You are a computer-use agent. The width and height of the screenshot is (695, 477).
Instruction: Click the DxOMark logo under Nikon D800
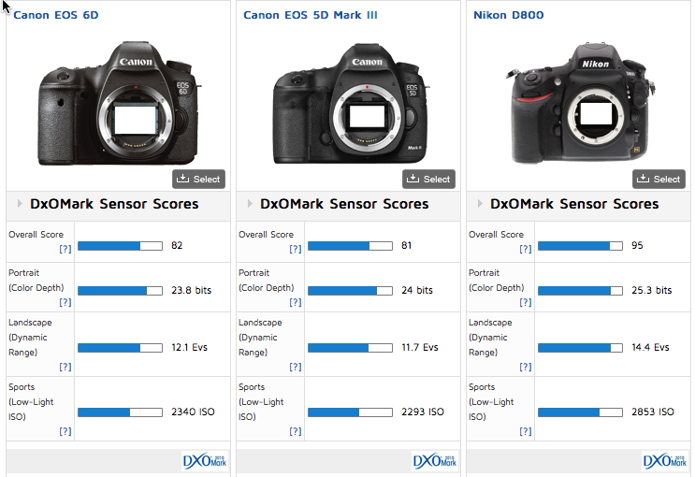(665, 461)
